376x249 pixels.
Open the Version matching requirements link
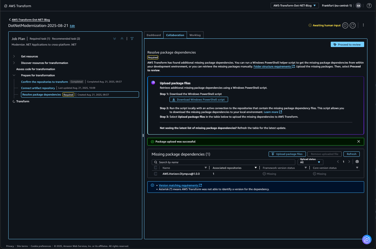click(x=179, y=185)
